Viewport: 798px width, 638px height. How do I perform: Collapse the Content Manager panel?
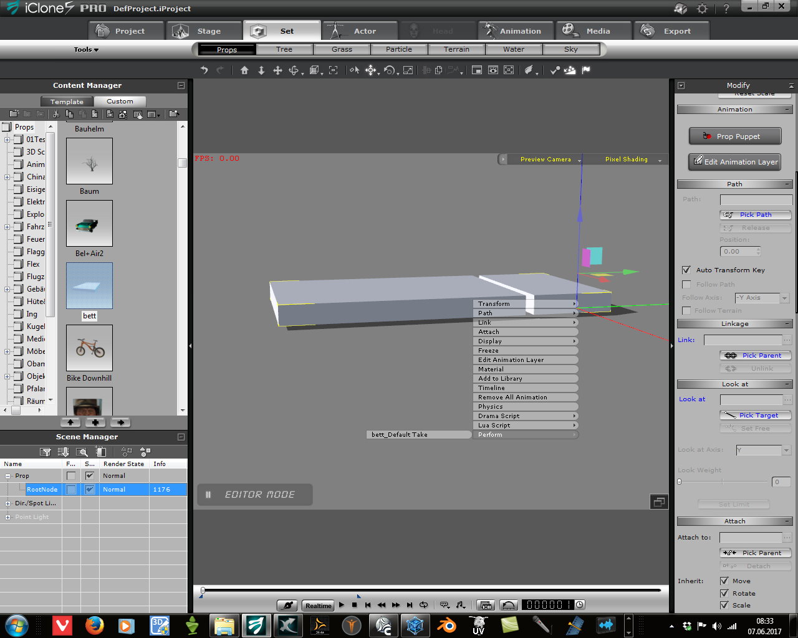point(181,85)
